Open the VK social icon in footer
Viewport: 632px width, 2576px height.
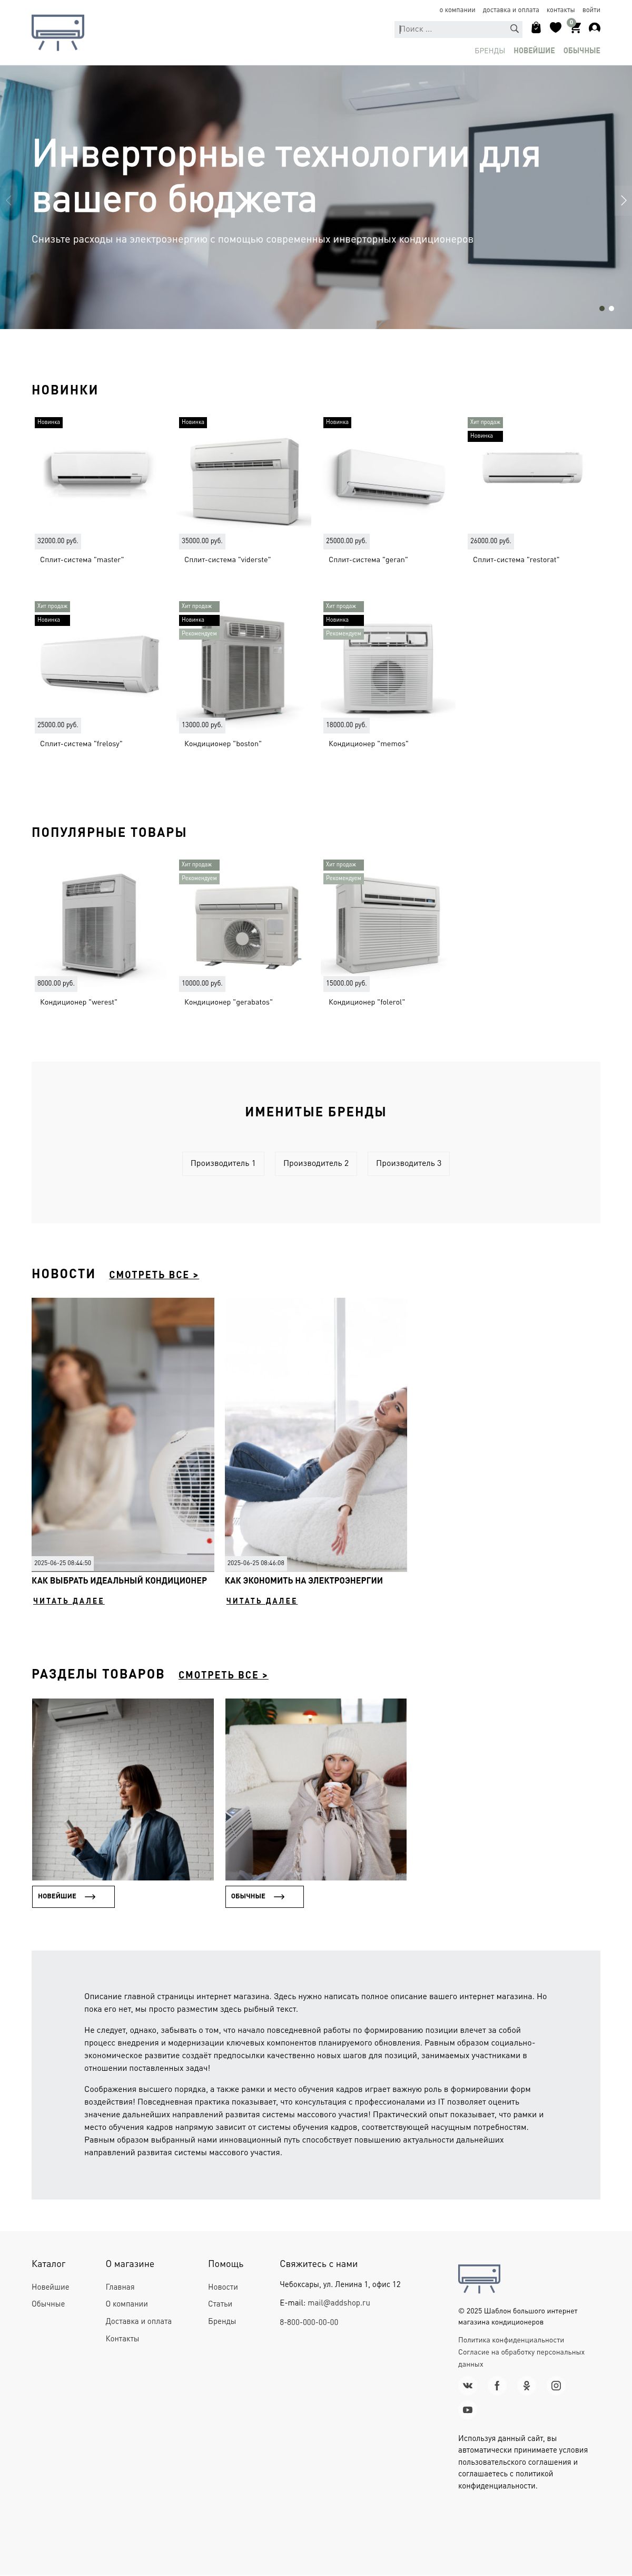[467, 2385]
